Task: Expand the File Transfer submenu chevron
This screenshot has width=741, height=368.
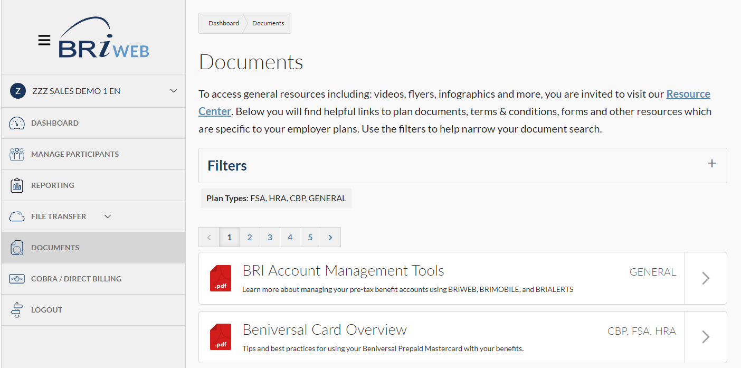Action: [x=107, y=216]
